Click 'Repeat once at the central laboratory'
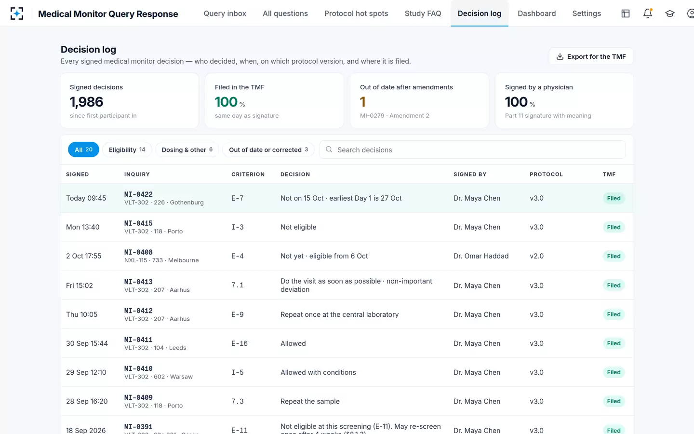Image resolution: width=694 pixels, height=434 pixels. (x=340, y=314)
